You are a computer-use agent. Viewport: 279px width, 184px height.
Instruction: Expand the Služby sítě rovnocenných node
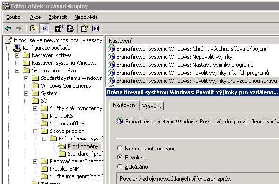tap(35, 108)
